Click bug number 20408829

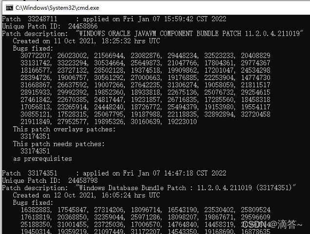pos(255,56)
